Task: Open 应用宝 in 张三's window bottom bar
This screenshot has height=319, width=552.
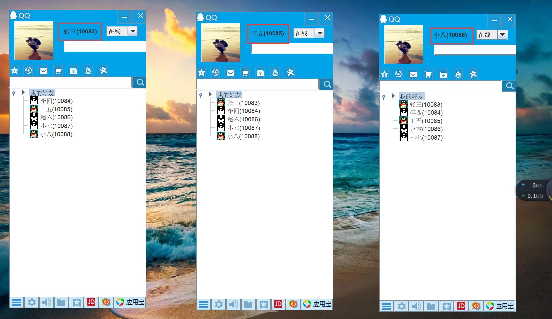Action: point(130,302)
